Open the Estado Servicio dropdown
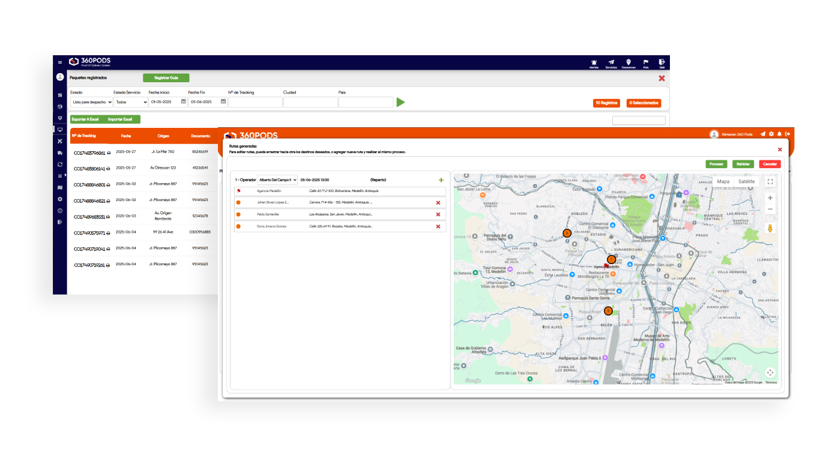This screenshot has width=820, height=461. [x=130, y=103]
